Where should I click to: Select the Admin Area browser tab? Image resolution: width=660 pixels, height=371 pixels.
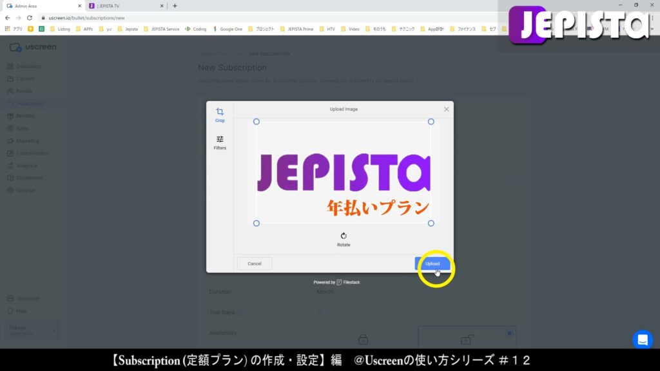(x=44, y=6)
